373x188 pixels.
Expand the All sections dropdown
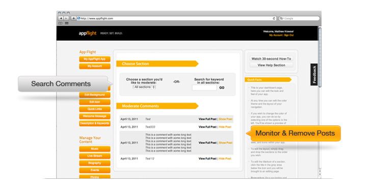[144, 87]
